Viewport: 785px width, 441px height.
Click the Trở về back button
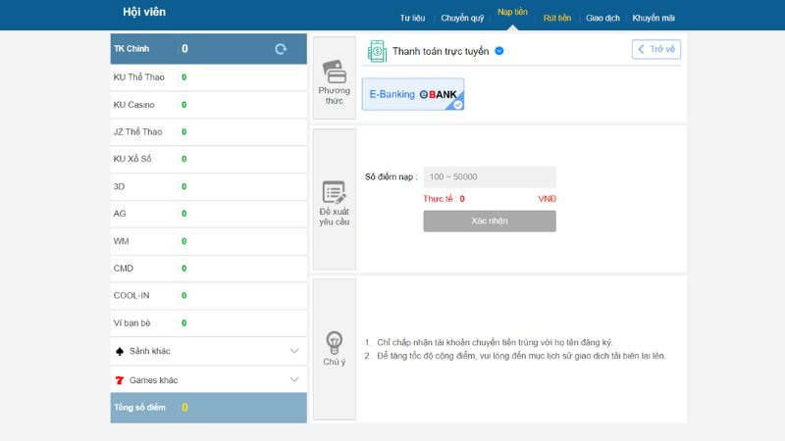coord(655,49)
